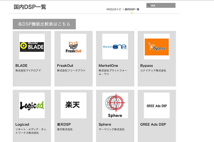Open the Bypass title link
The width and height of the screenshot is (214, 142).
click(146, 66)
